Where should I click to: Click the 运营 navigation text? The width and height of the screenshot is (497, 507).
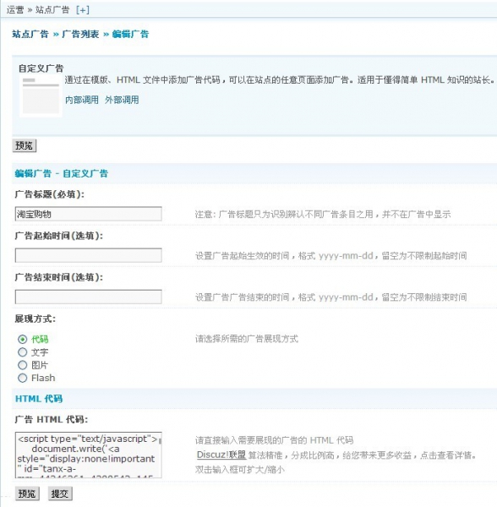click(x=15, y=10)
